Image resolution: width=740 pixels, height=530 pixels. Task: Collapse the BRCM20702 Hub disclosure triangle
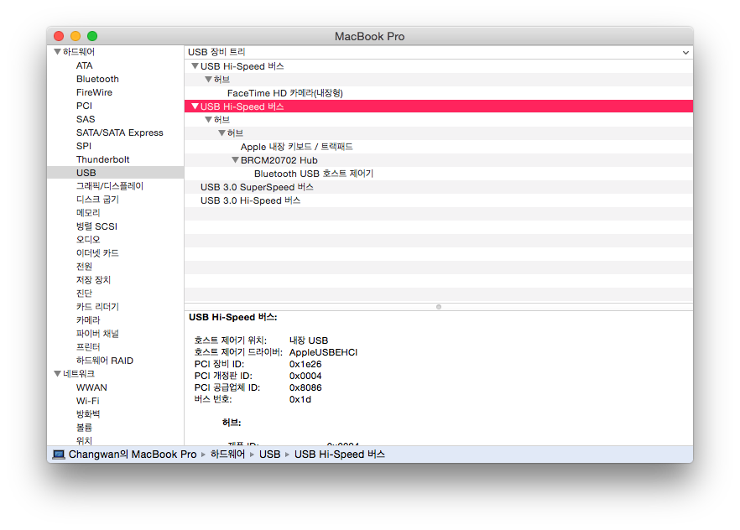coord(235,160)
